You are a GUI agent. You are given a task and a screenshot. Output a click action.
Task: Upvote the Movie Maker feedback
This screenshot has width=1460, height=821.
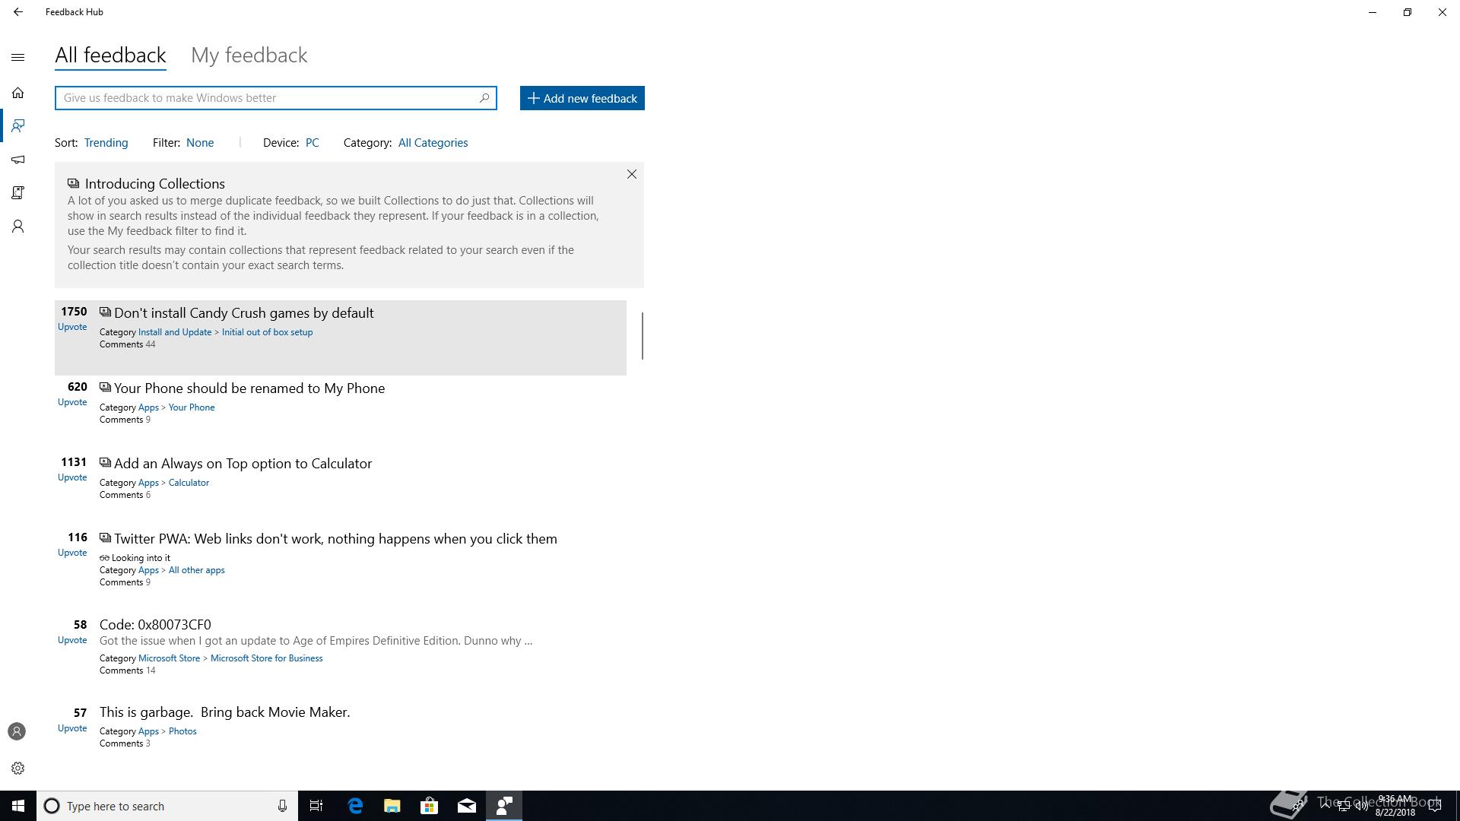pyautogui.click(x=72, y=728)
